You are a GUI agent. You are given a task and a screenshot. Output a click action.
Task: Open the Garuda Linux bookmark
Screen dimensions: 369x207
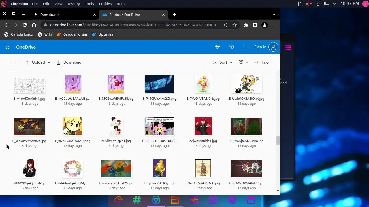point(18,34)
